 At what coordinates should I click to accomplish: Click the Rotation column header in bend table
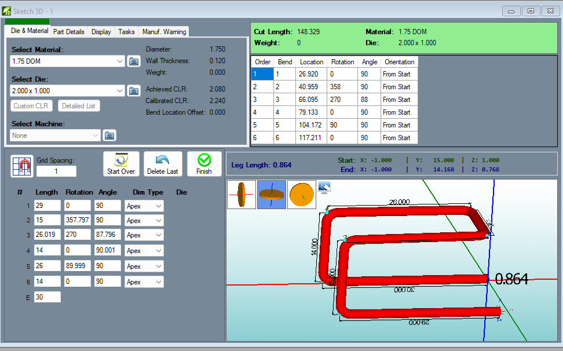point(342,62)
